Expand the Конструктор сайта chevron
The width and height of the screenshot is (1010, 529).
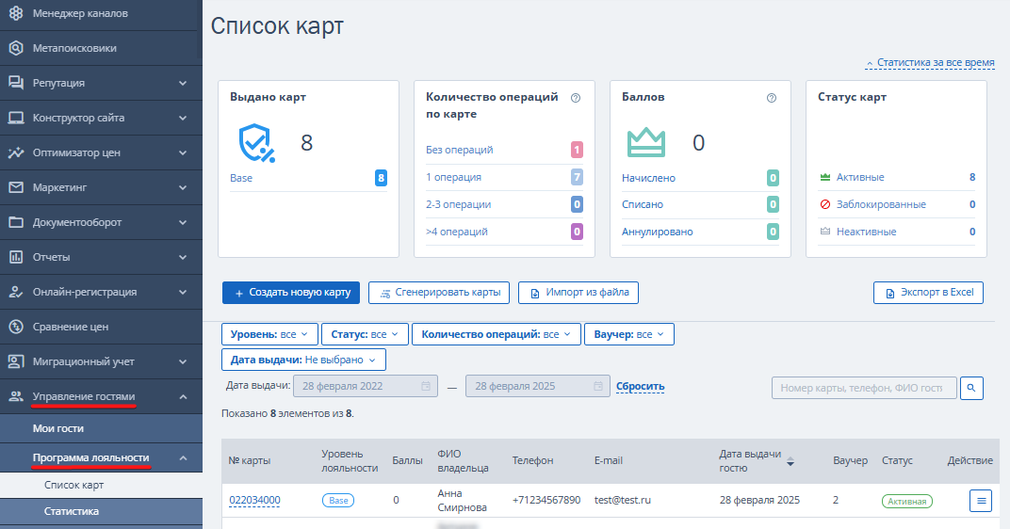pyautogui.click(x=183, y=118)
